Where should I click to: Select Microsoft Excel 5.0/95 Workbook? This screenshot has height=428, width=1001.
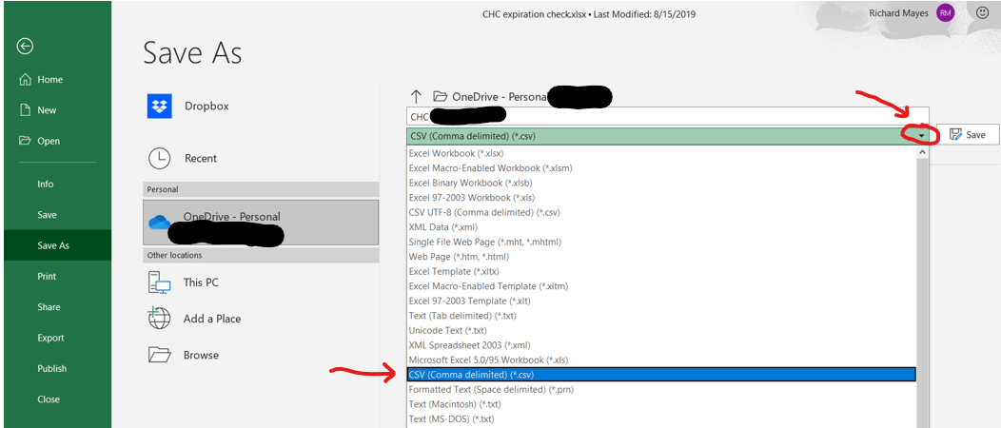(x=661, y=360)
